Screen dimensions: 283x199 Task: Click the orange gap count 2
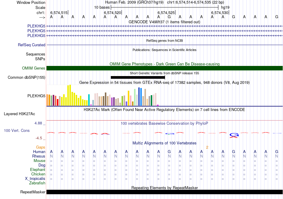207,147
